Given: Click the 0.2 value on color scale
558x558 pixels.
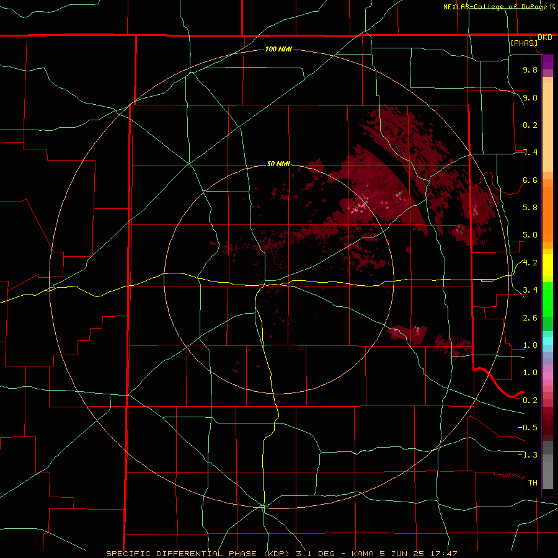Looking at the screenshot, I should 530,401.
